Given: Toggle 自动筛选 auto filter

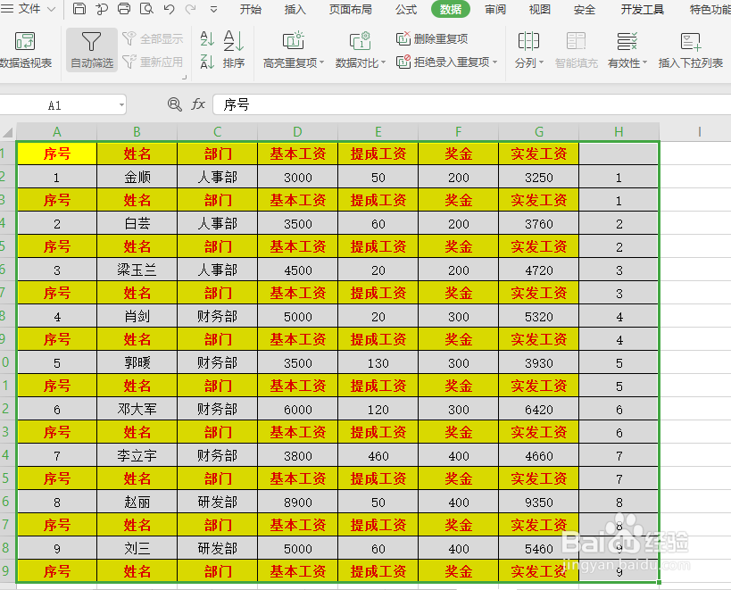Looking at the screenshot, I should pos(92,50).
